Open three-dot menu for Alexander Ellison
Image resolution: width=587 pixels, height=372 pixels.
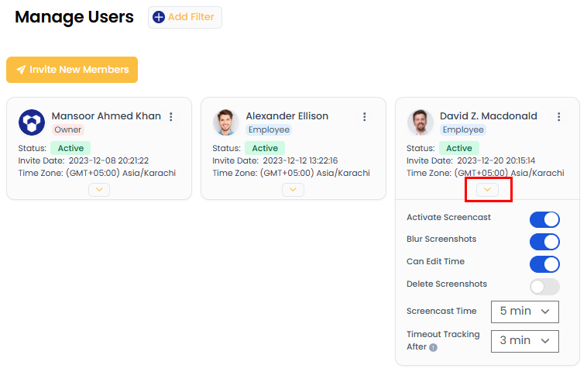pyautogui.click(x=364, y=117)
